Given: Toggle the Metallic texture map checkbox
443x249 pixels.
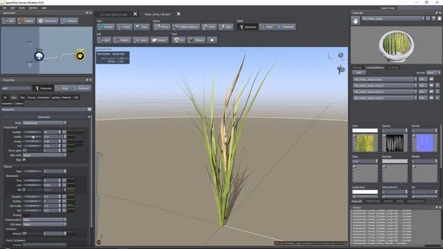Looking at the screenshot, I should (414, 166).
